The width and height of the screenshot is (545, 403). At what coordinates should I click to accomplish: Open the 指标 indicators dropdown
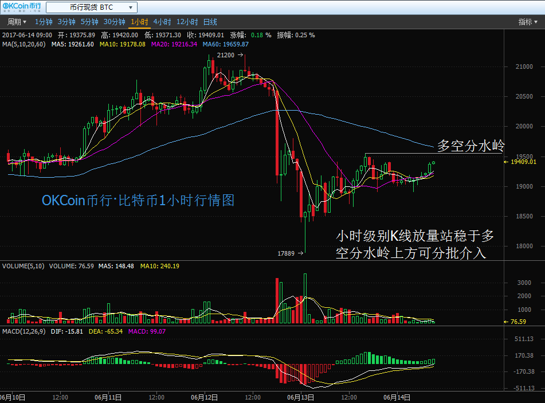(528, 22)
